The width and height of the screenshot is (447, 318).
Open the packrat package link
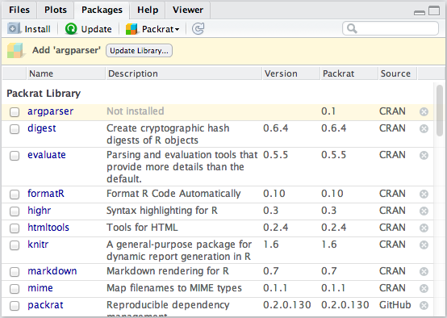46,305
